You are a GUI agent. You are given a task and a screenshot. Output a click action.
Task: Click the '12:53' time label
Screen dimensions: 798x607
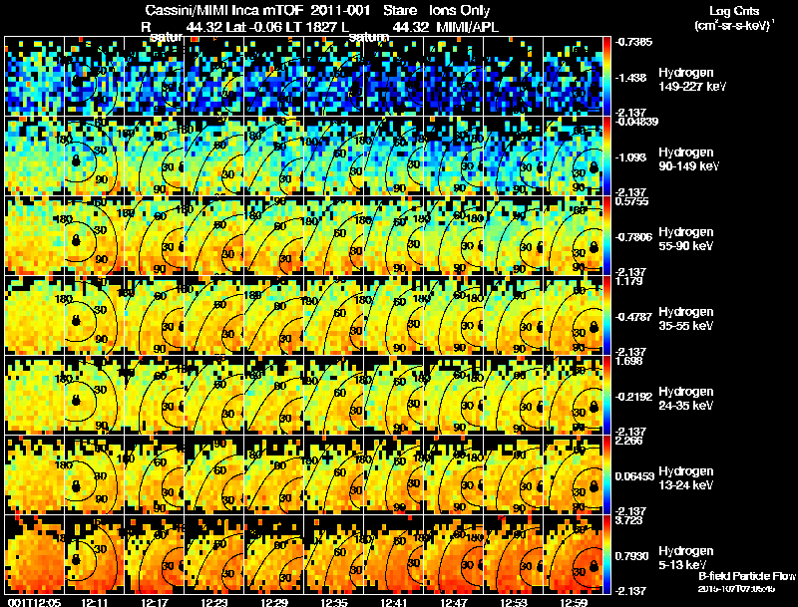[x=514, y=602]
